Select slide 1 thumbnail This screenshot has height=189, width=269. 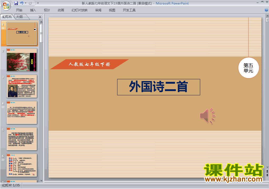22,33
